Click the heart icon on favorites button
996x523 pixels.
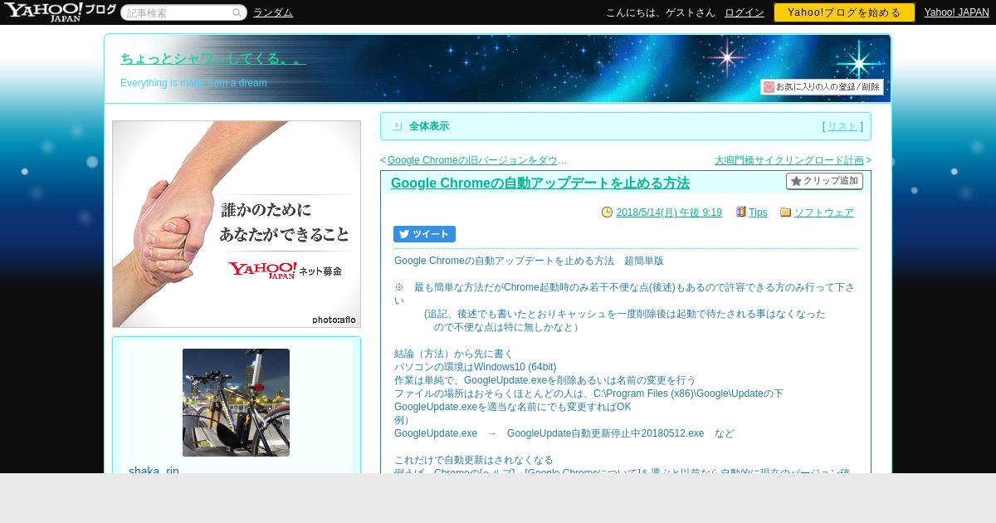click(769, 87)
